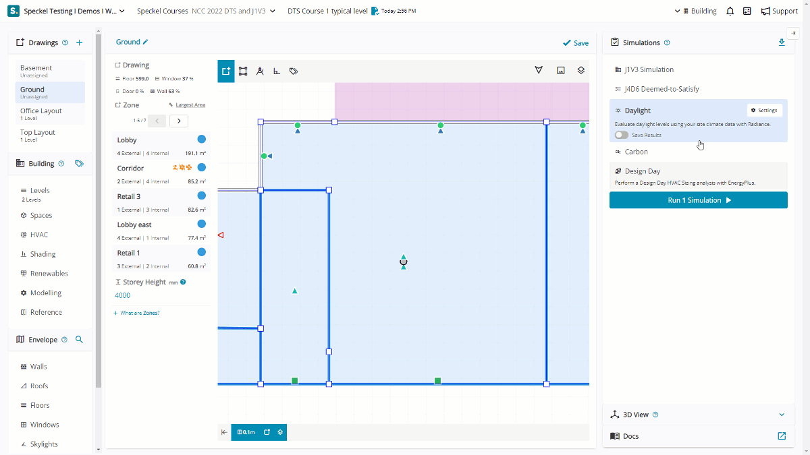Expand the 3D View panel chevron
Screen dimensions: 810x455
pos(782,415)
